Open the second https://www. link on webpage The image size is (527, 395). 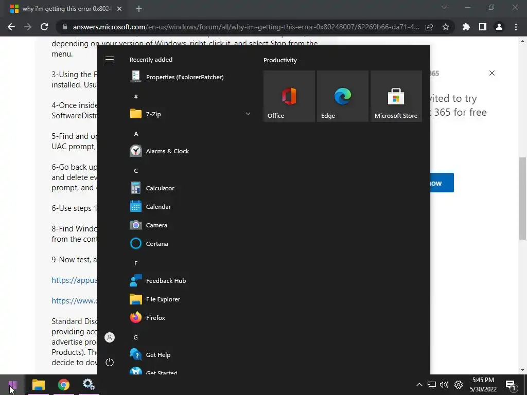point(74,301)
